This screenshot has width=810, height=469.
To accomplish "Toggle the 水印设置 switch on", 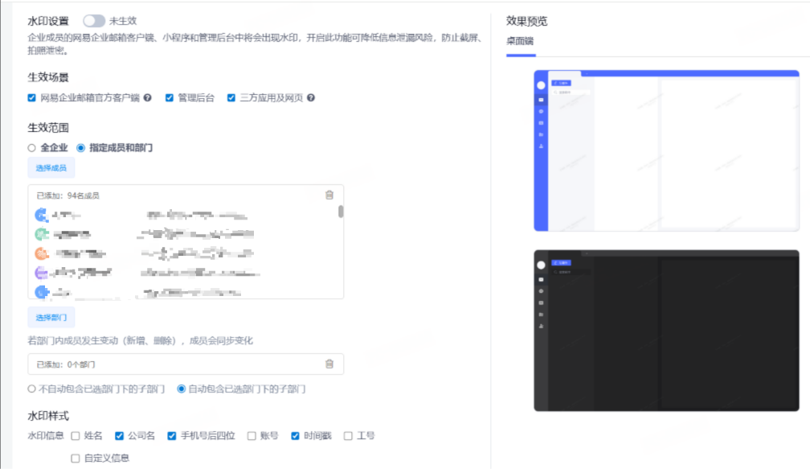I will point(94,21).
